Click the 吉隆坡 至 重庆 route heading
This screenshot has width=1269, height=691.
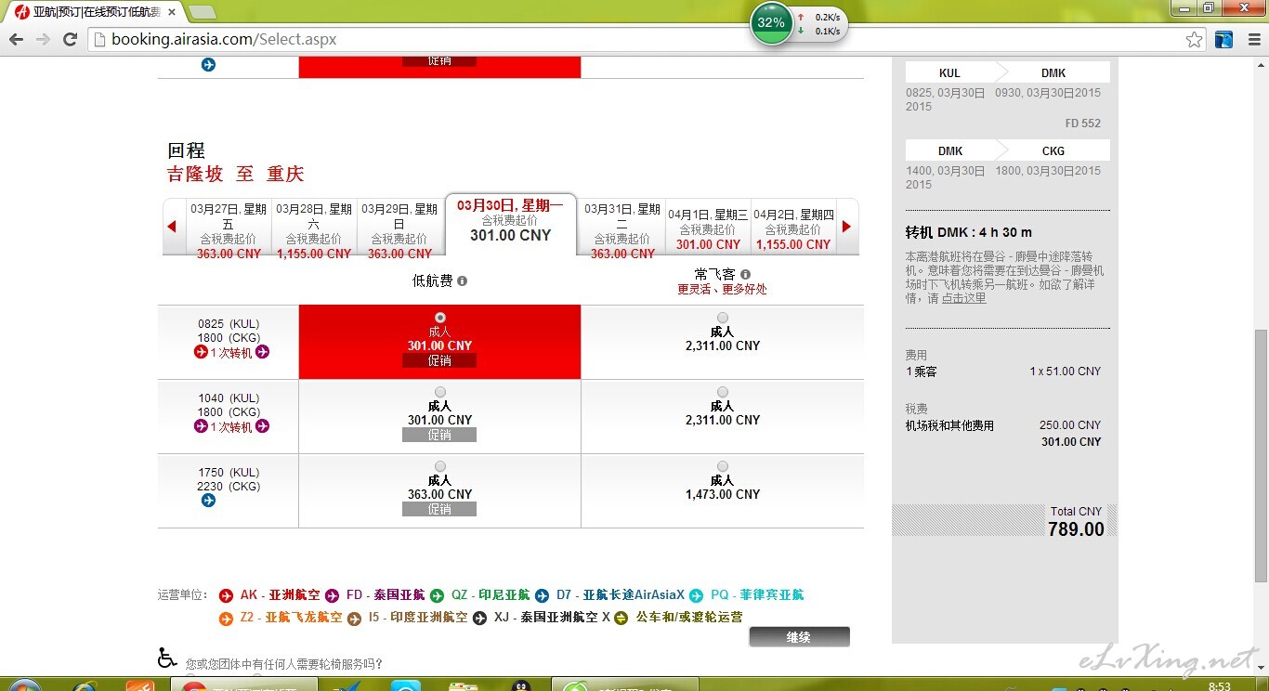coord(235,175)
